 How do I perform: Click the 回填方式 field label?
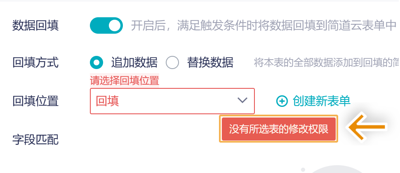point(35,62)
